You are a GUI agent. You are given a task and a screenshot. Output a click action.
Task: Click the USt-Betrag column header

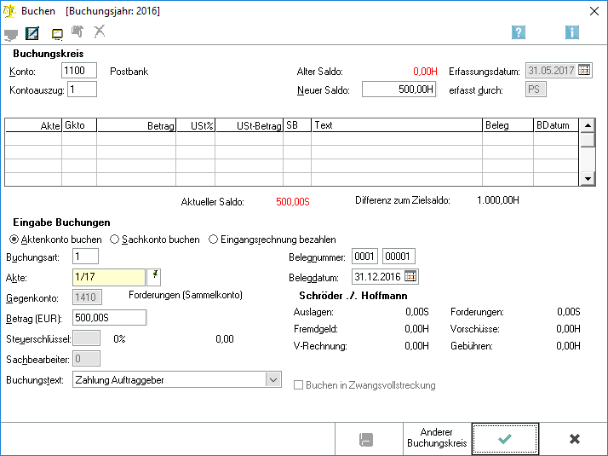(250, 125)
